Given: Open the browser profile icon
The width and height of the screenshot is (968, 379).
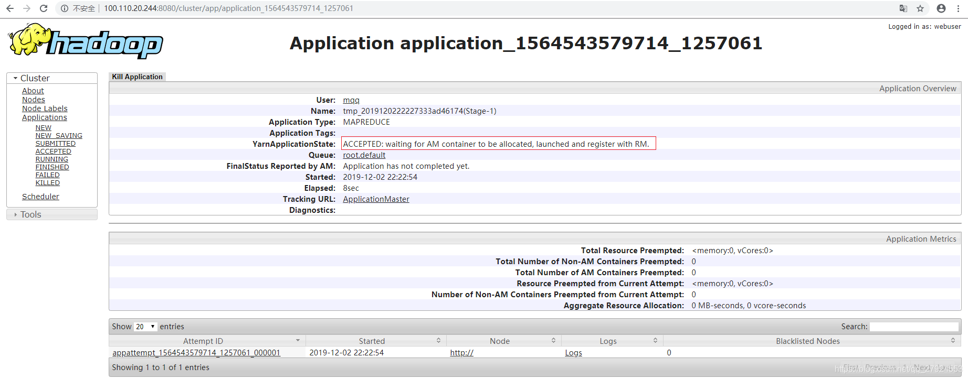Looking at the screenshot, I should [941, 8].
